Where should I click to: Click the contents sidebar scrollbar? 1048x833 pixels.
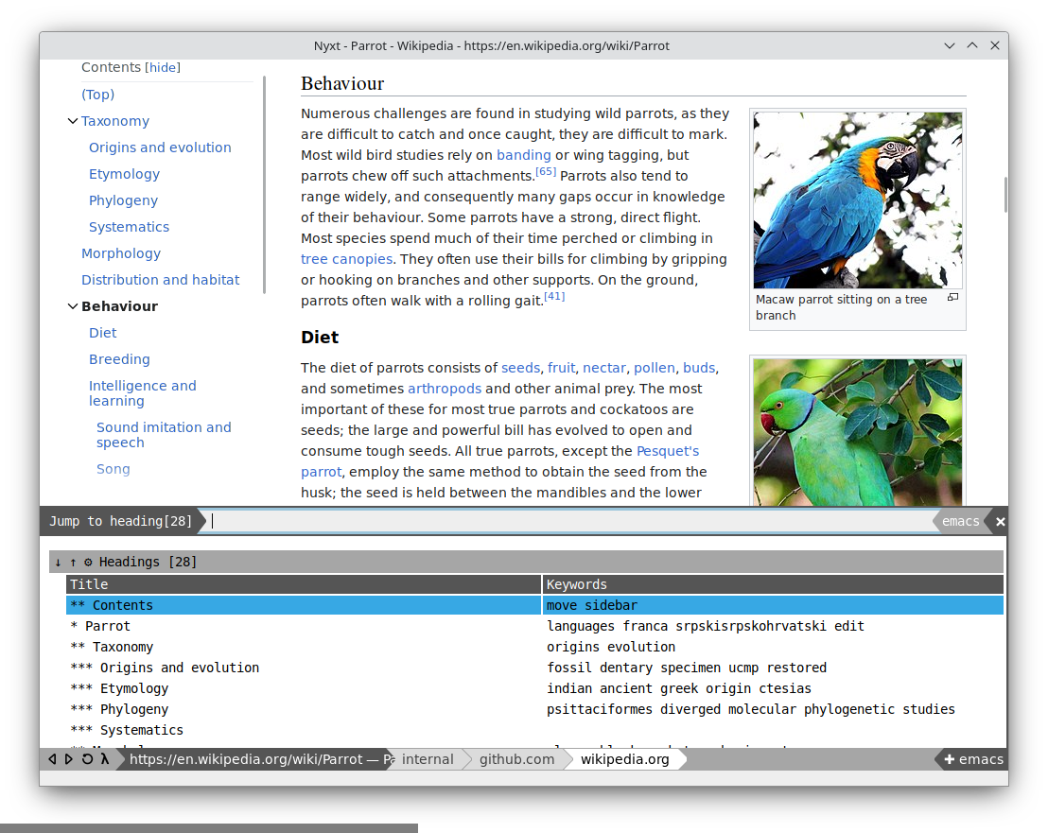point(265,184)
